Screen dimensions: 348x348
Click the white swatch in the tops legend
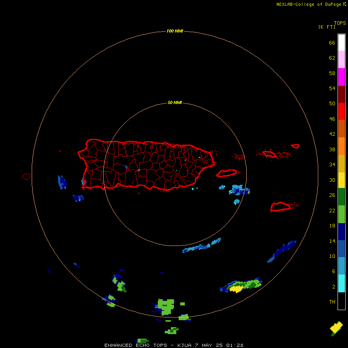coord(341,43)
